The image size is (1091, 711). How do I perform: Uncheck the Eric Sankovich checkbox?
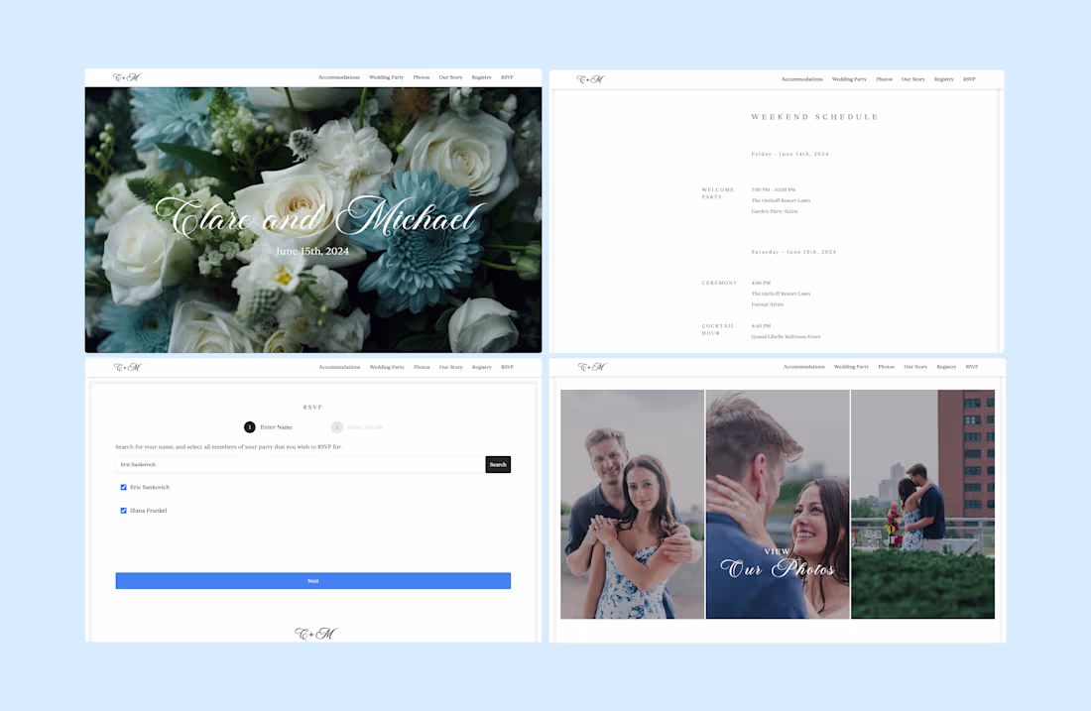click(x=123, y=487)
